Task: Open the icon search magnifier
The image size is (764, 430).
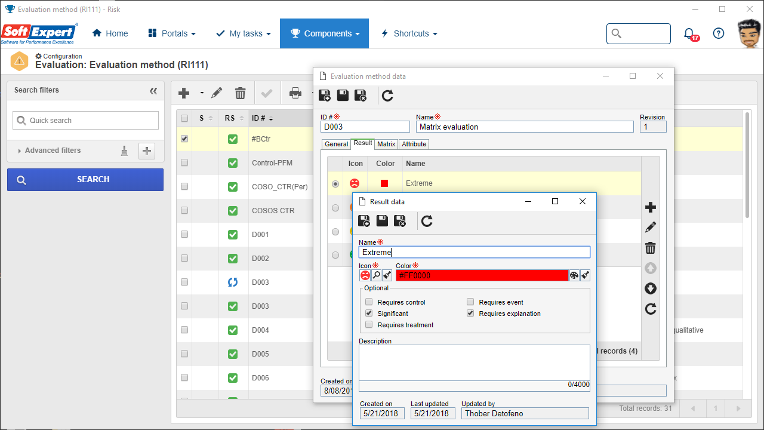Action: (x=376, y=275)
